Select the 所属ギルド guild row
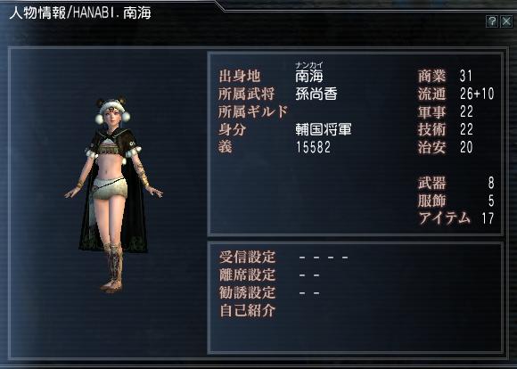This screenshot has width=517, height=369. [253, 111]
